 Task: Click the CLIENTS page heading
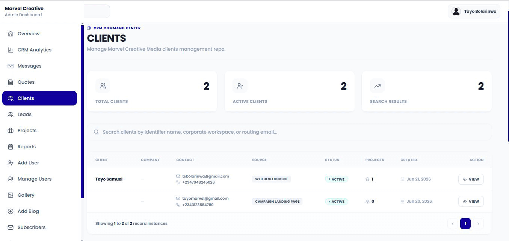coord(107,38)
